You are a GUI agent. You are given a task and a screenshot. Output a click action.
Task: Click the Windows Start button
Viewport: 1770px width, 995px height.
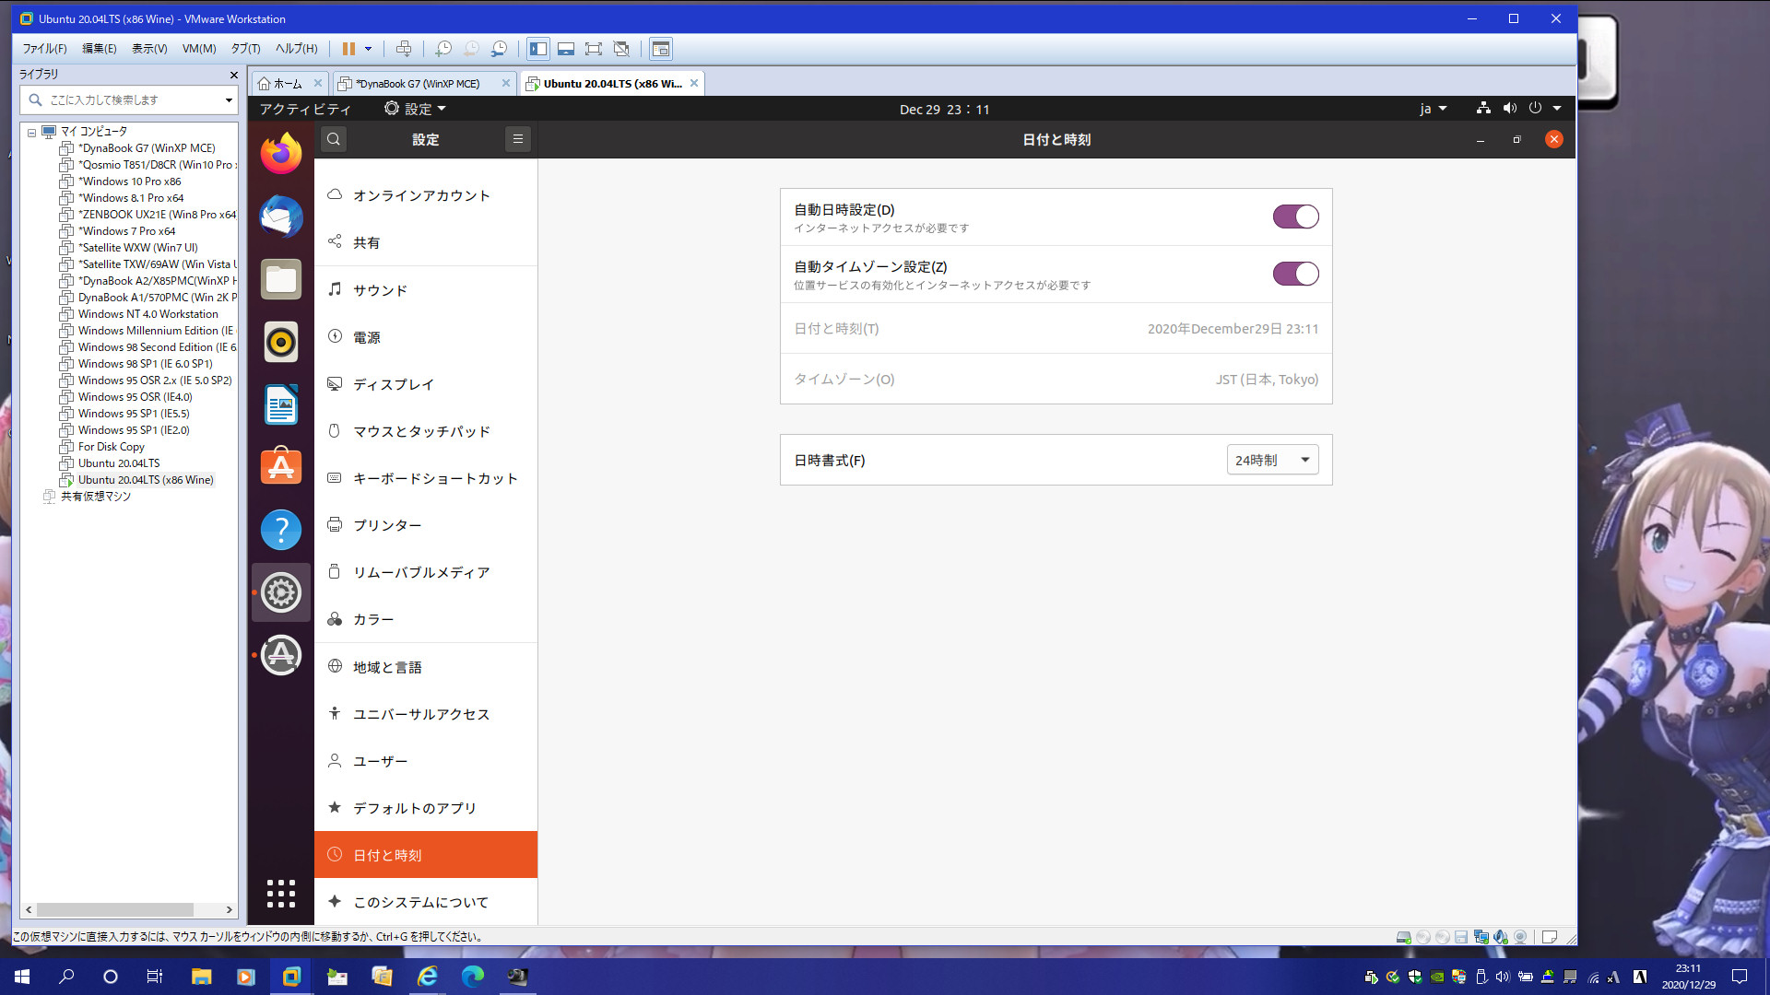point(22,977)
